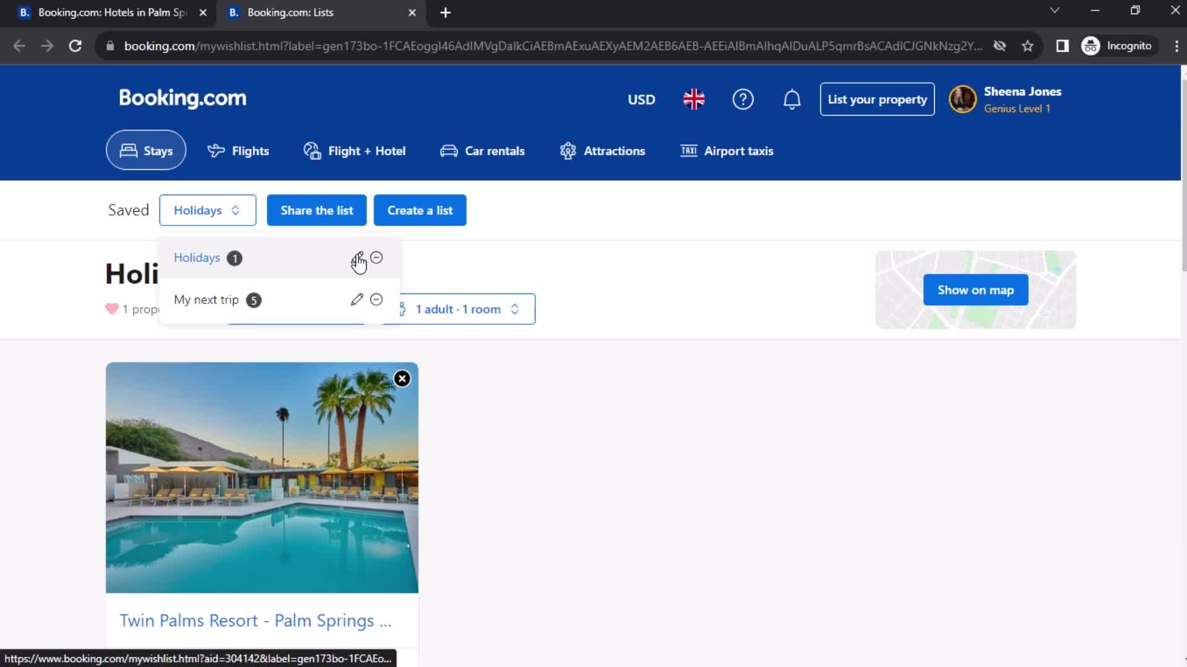Click the Stays category icon
This screenshot has height=667, width=1187.
point(128,151)
